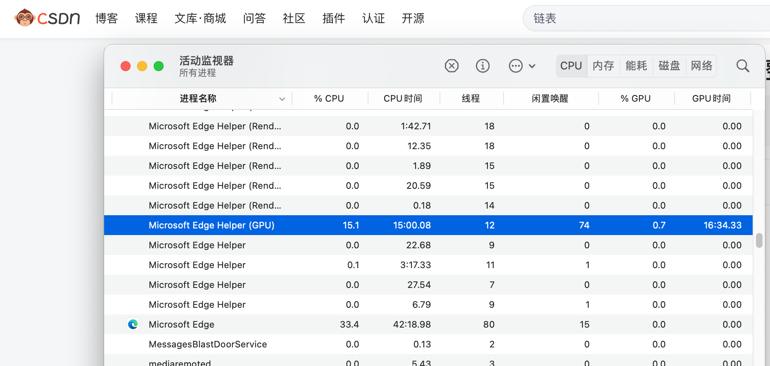
Task: Open process info inspector icon
Action: pos(482,66)
